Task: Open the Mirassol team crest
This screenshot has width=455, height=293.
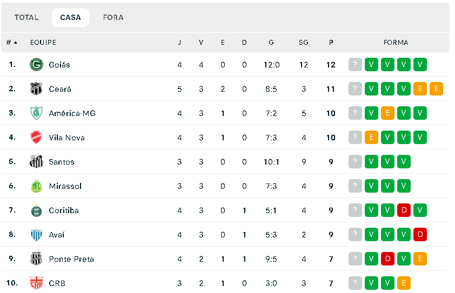Action: [x=36, y=186]
